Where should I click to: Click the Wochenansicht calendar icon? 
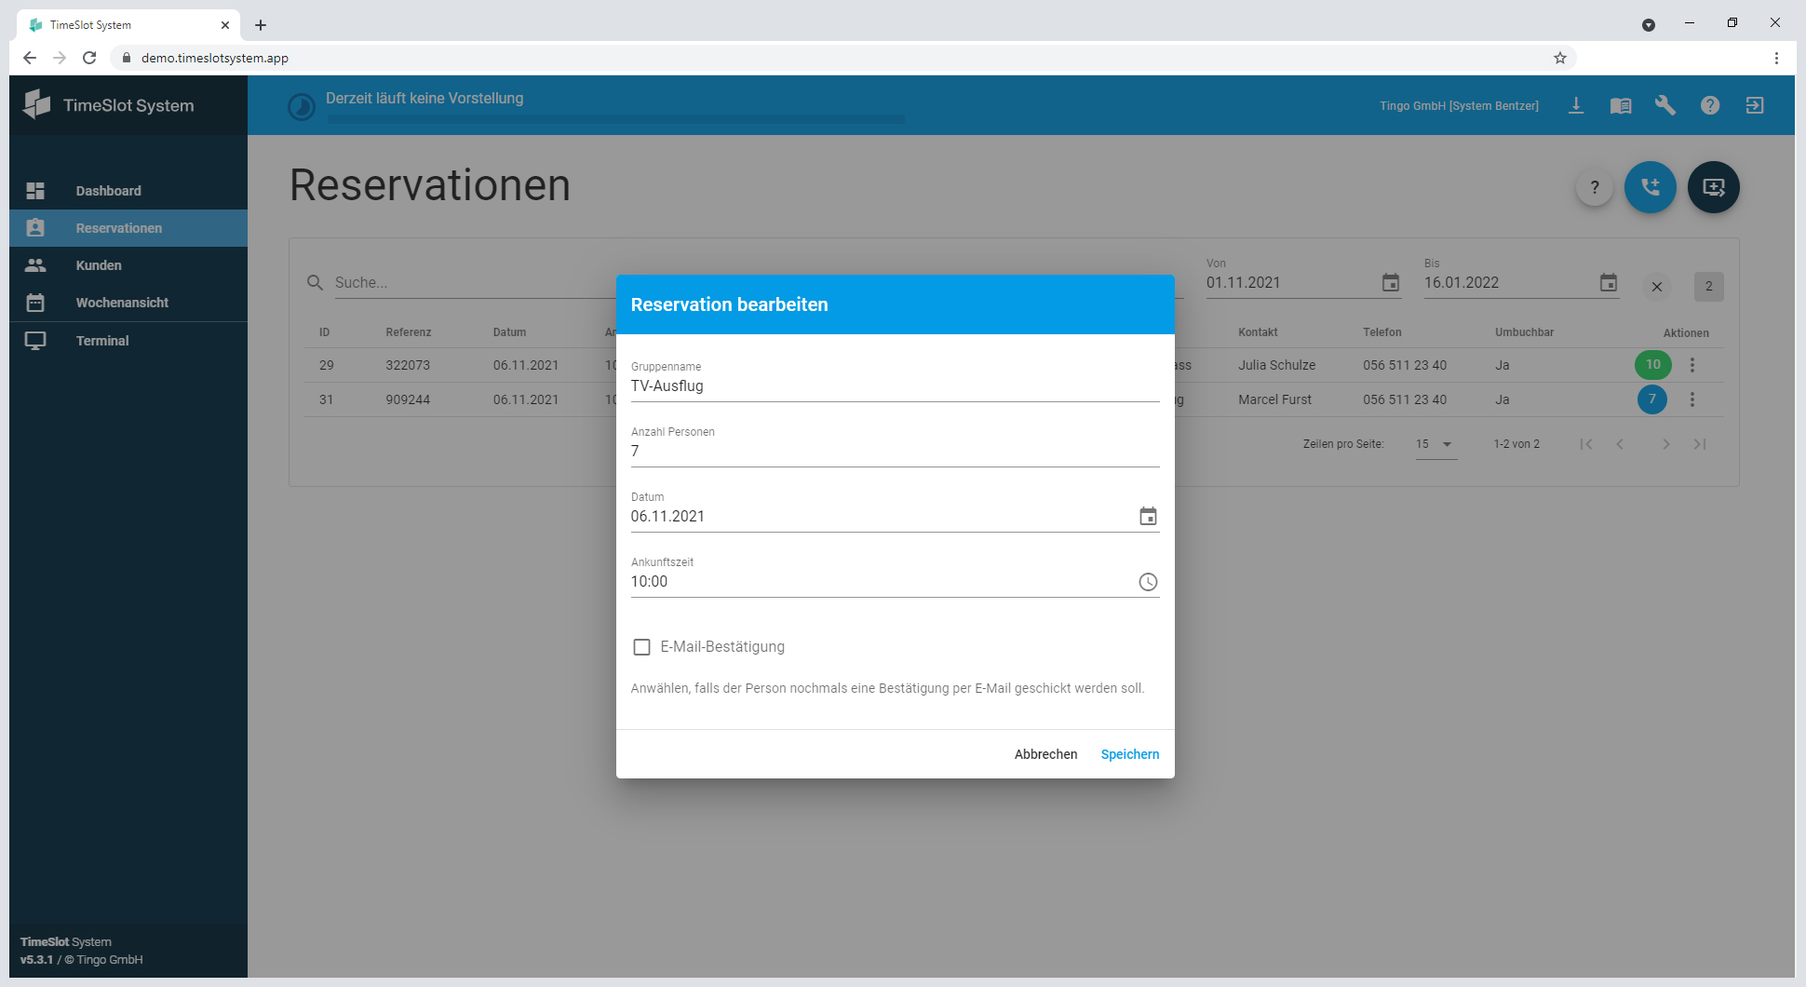tap(35, 303)
